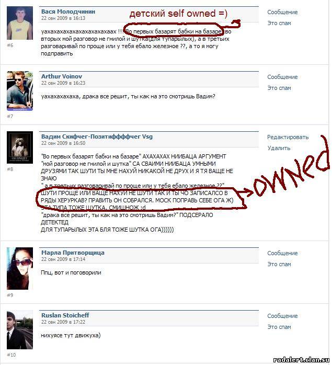Image resolution: width=332 pixels, height=365 pixels.
Task: Click Сообщение next to Ruslan Stoicheff's post
Action: pyautogui.click(x=282, y=316)
